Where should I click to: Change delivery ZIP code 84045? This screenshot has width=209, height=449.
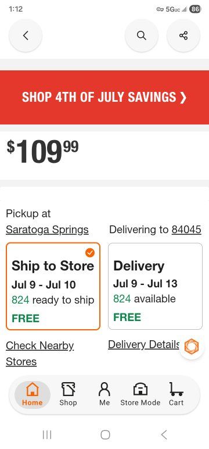pyautogui.click(x=186, y=230)
